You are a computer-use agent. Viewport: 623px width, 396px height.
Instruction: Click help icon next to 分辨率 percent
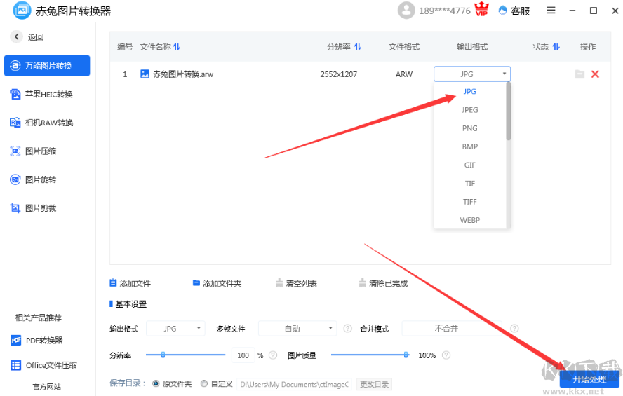(273, 355)
